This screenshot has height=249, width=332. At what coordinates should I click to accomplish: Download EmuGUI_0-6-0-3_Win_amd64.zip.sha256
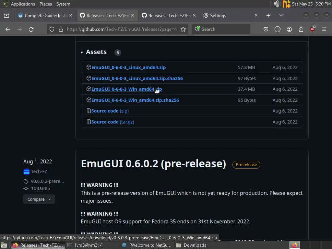click(x=135, y=100)
